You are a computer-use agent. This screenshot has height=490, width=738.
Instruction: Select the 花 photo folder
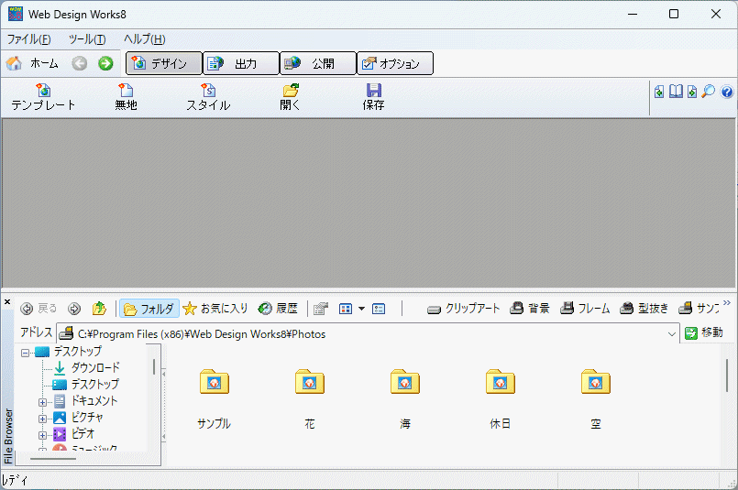point(310,399)
